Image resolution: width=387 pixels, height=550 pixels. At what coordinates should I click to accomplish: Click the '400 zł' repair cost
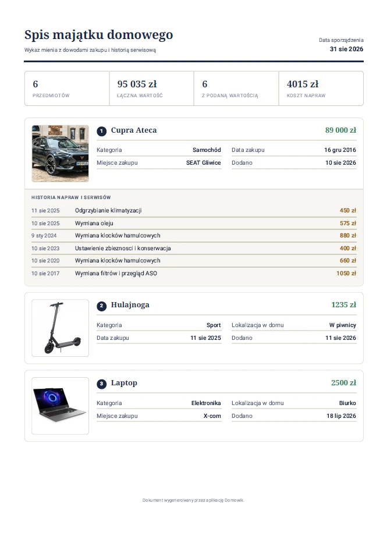pyautogui.click(x=347, y=248)
